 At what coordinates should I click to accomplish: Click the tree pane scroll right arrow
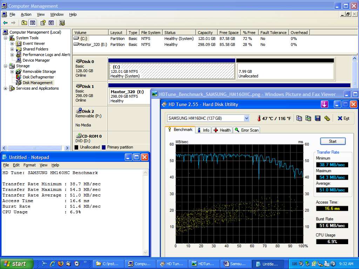[x=67, y=148]
